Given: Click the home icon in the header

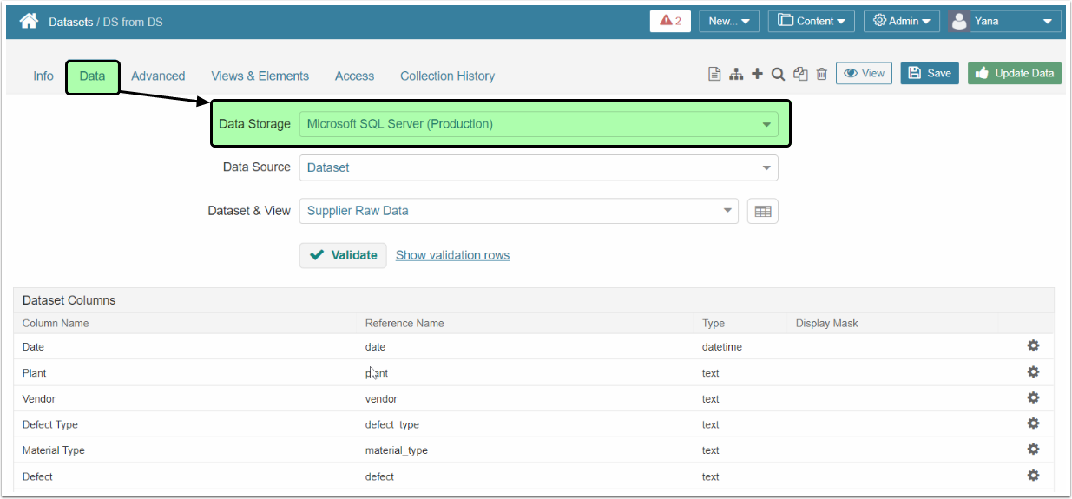Looking at the screenshot, I should coord(29,21).
